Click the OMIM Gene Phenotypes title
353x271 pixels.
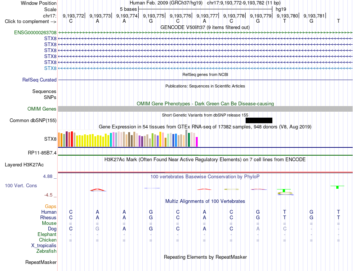205,104
